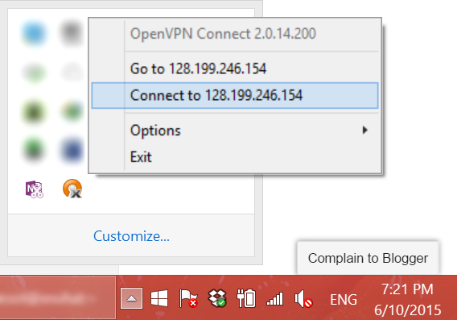Open the Action Center flag icon
Viewport: 457px width, 320px height.
coord(188,298)
